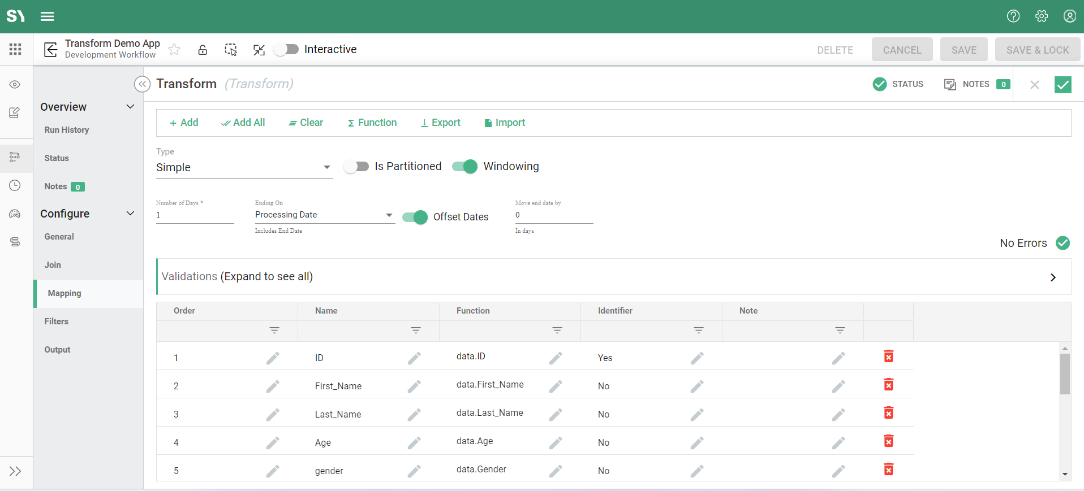Delete the First_Name mapping row
1084x491 pixels.
[888, 385]
